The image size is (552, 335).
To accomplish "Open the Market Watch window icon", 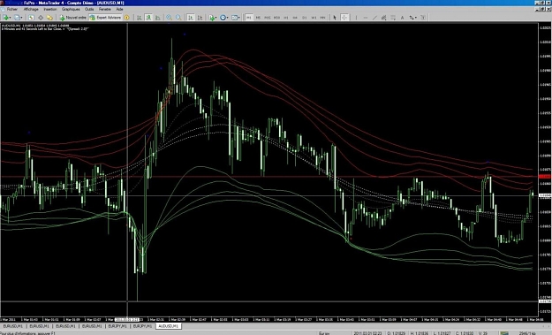I will [x=31, y=18].
